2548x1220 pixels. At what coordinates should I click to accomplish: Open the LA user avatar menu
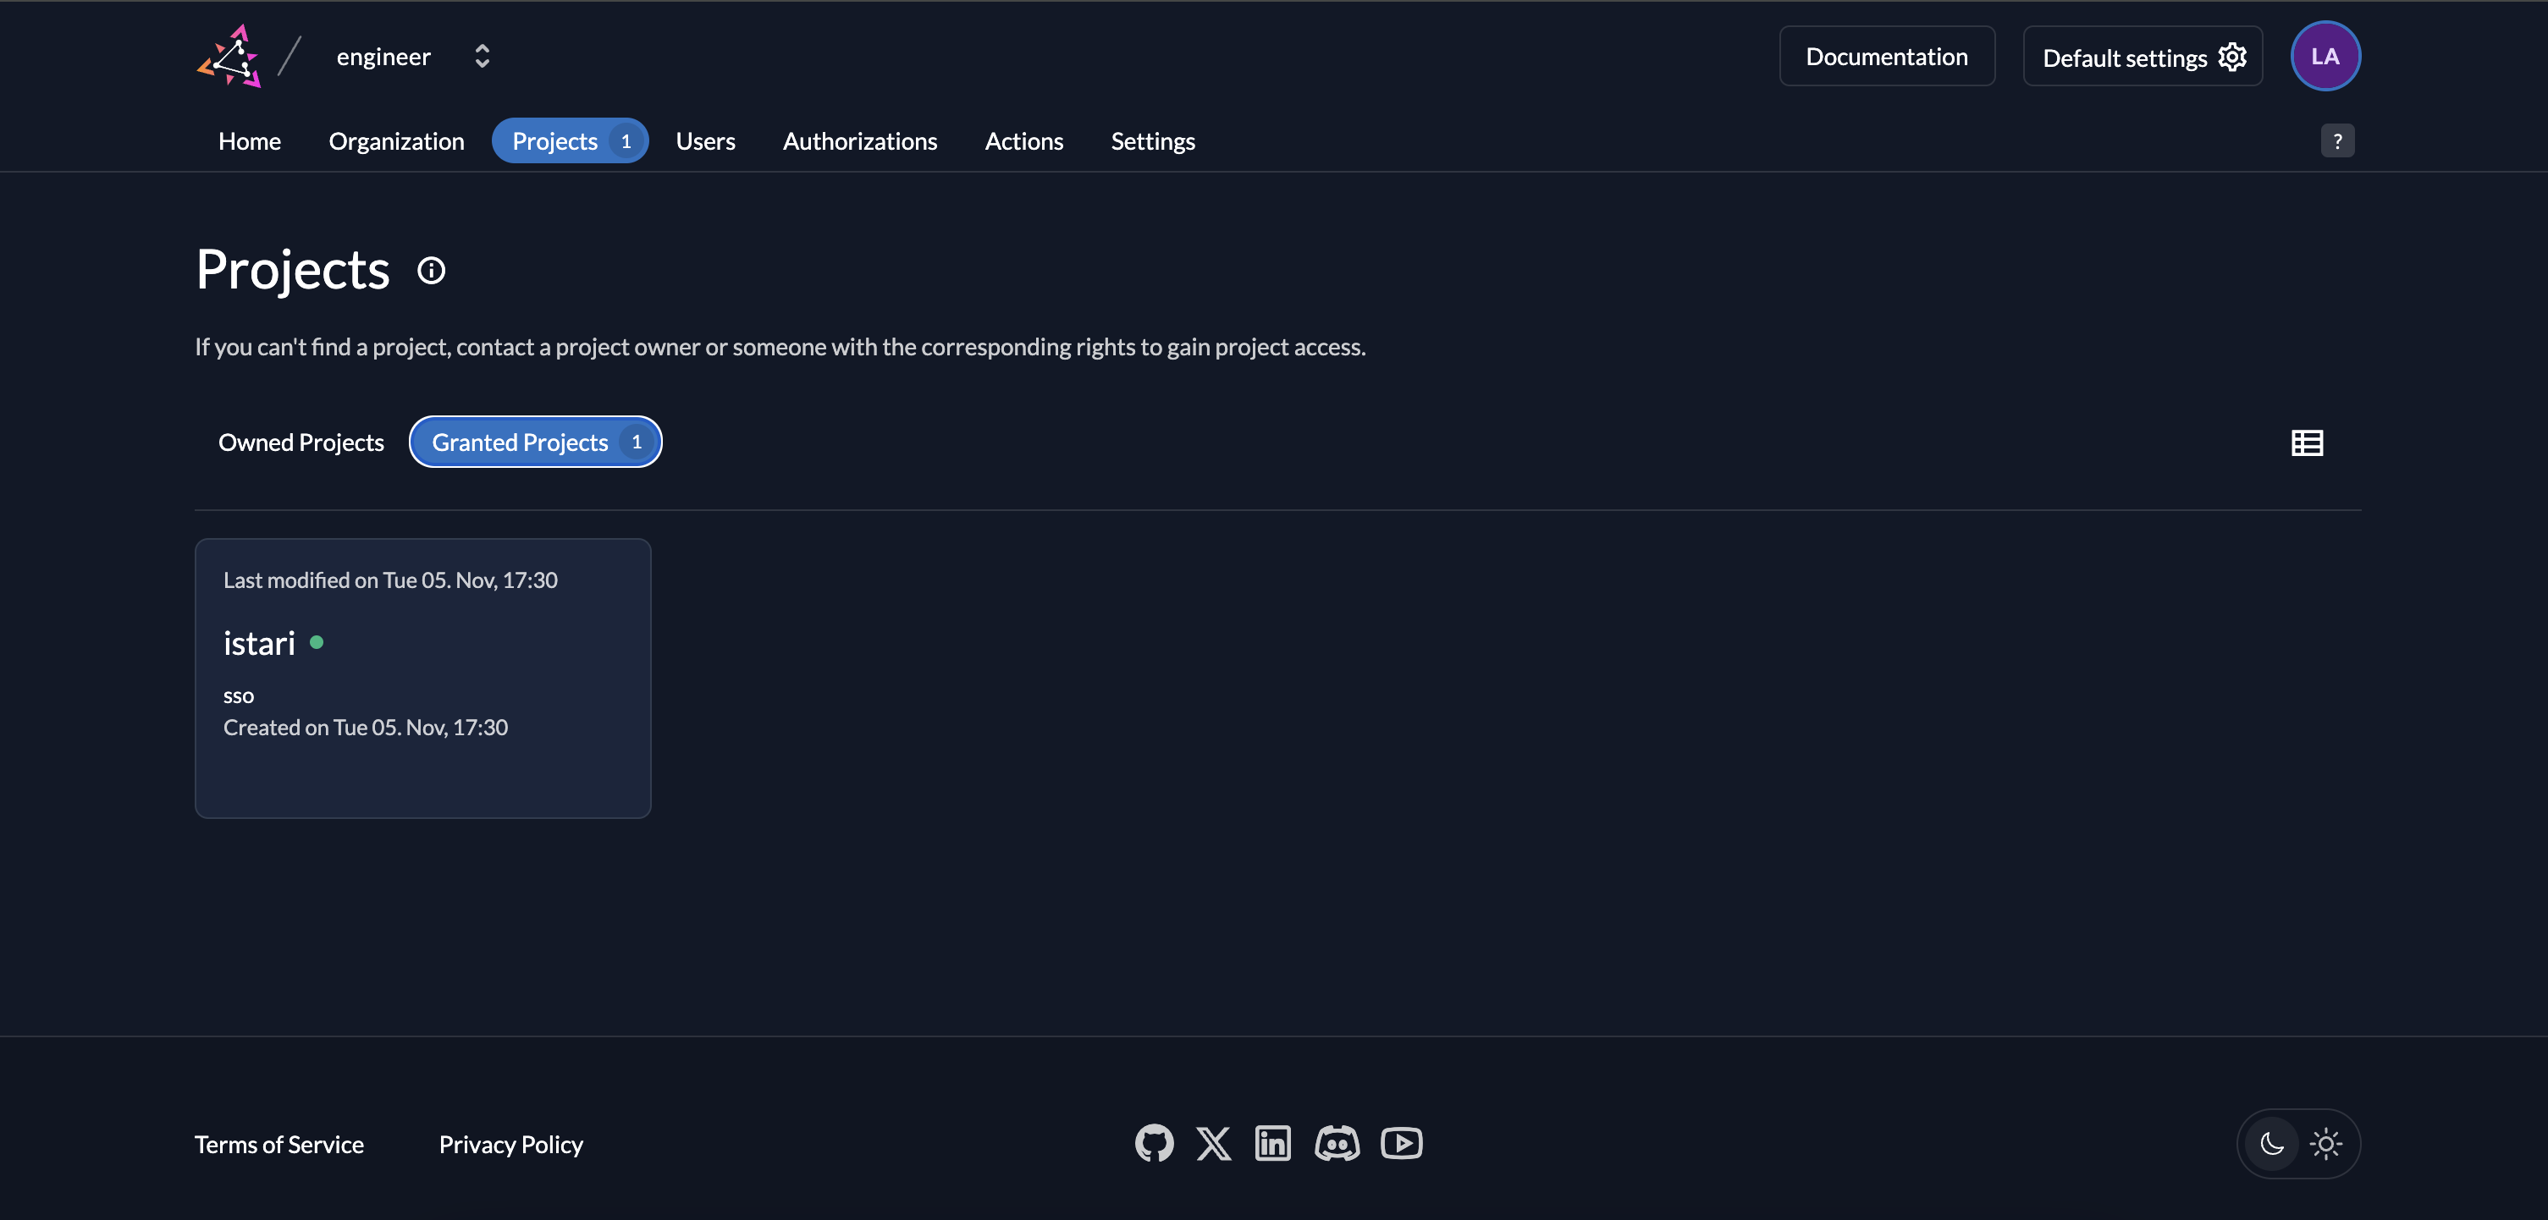[2325, 57]
